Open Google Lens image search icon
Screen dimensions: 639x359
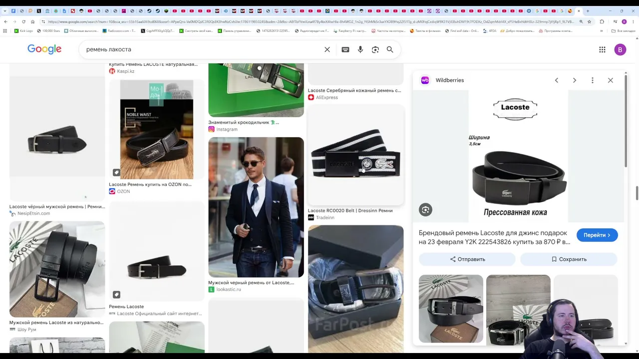(375, 49)
